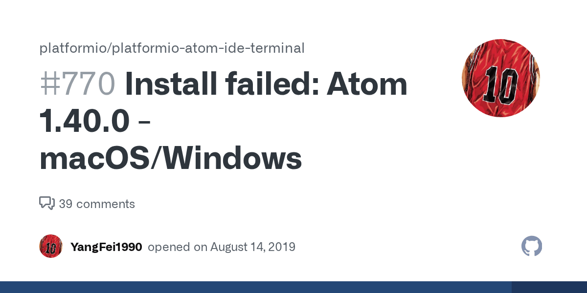The width and height of the screenshot is (587, 293).
Task: Click the "macOS/Windows" title line
Action: click(x=170, y=158)
